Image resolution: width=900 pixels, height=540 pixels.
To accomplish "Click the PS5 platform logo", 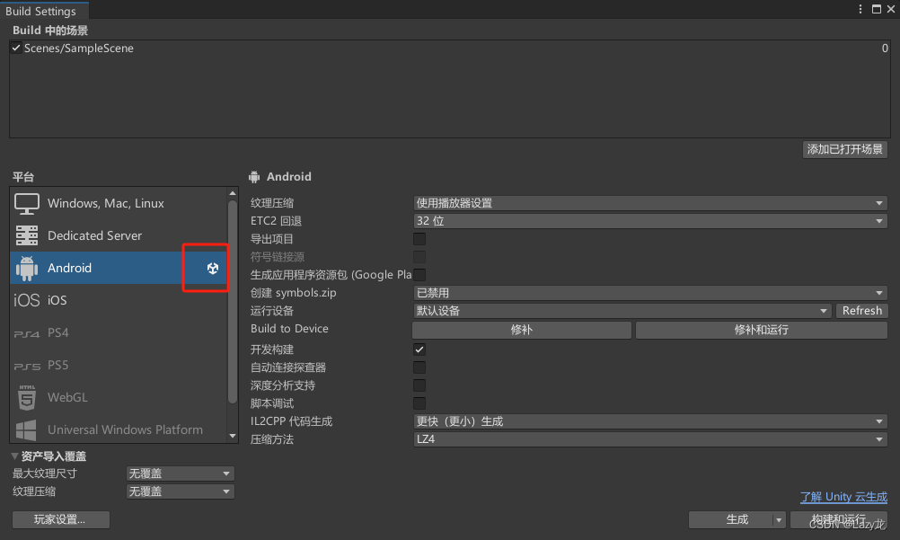I will (x=26, y=366).
